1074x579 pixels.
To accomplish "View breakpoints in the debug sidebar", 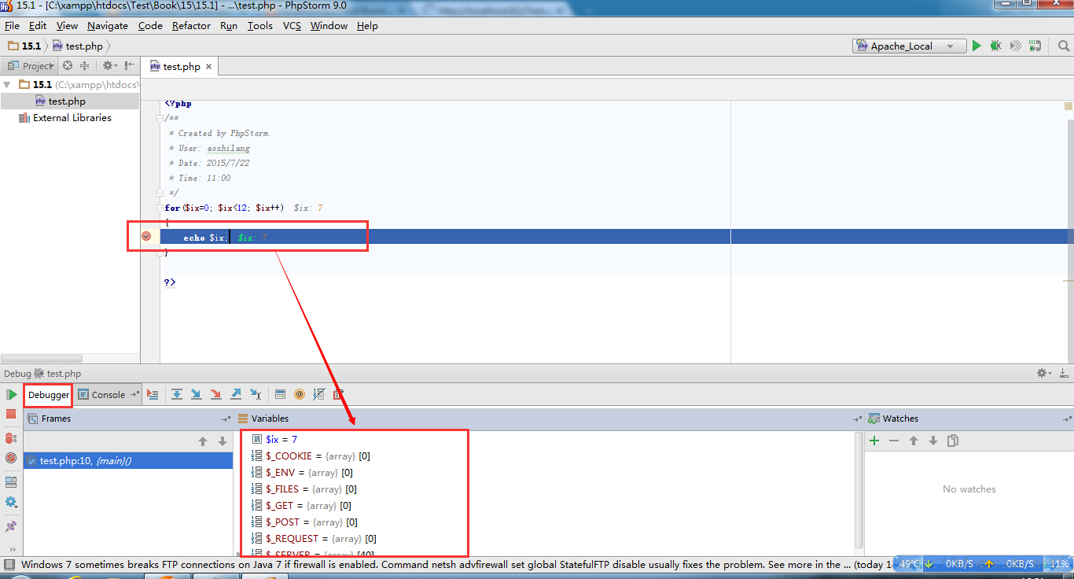I will click(11, 438).
